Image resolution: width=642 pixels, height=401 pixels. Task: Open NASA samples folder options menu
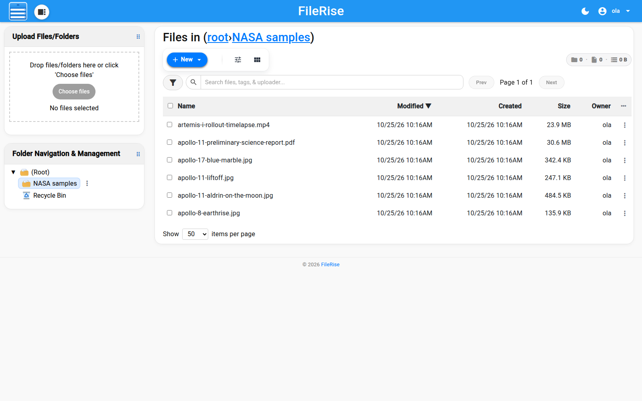(x=87, y=183)
